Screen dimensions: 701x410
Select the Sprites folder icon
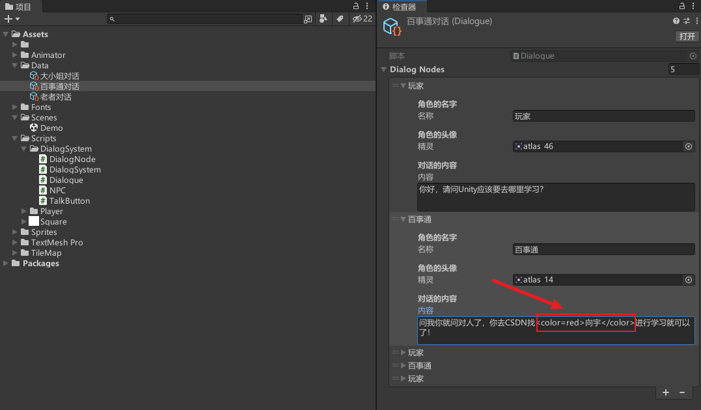coord(25,232)
